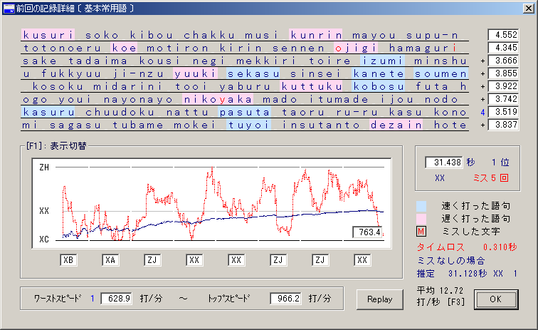Click the word 'kuttuku' highlighted pink
The width and height of the screenshot is (538, 330).
pos(312,87)
